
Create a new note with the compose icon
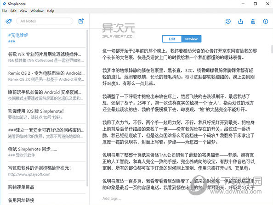tap(81, 21)
